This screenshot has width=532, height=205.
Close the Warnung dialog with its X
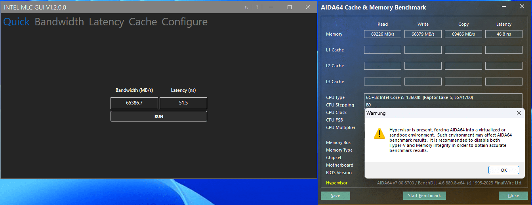coord(519,113)
